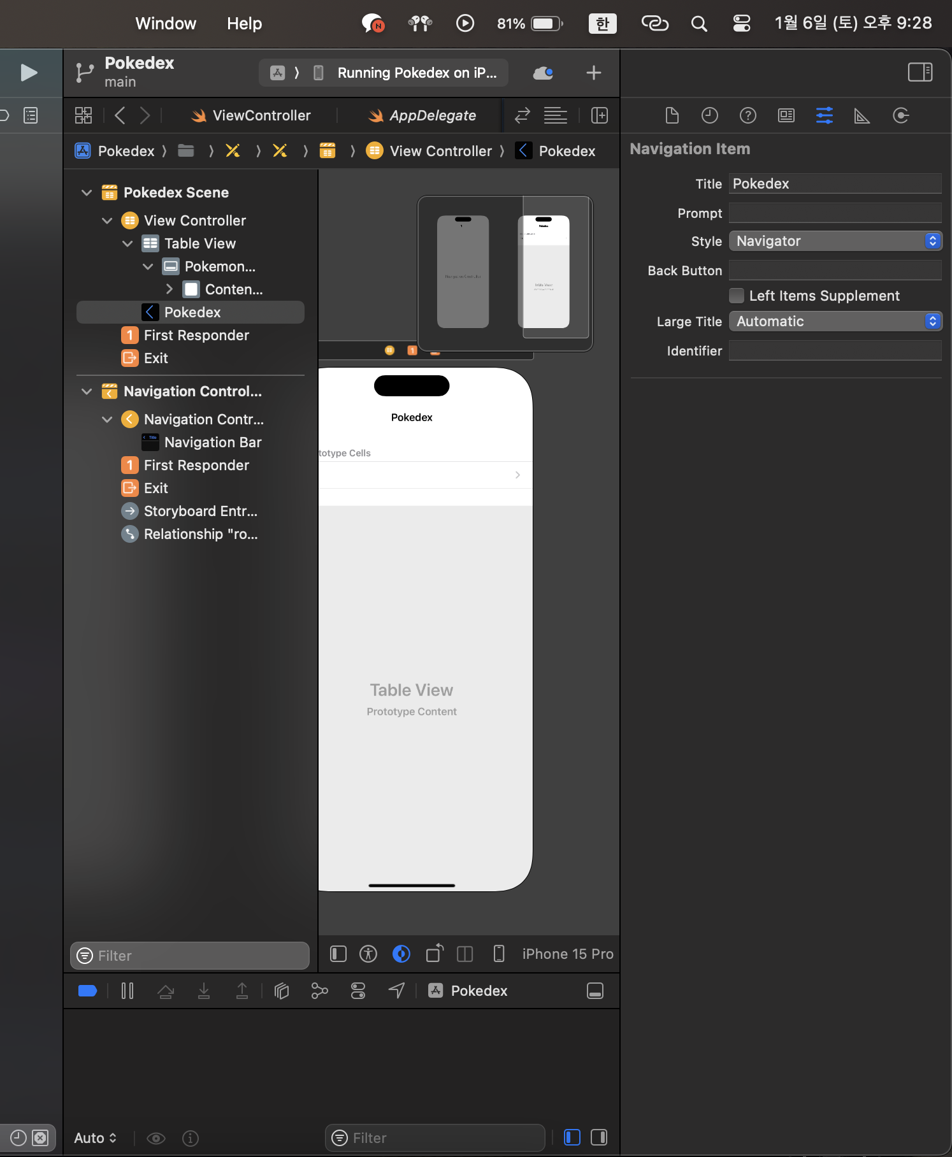952x1157 pixels.
Task: Open the History inspector
Action: click(x=710, y=115)
